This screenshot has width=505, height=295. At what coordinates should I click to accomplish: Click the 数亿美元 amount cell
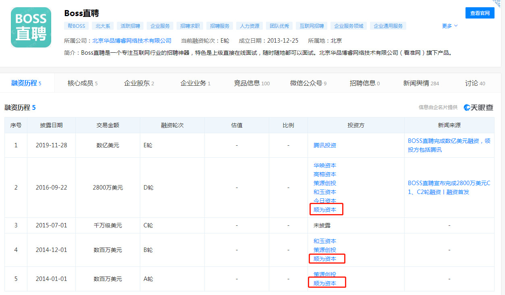pyautogui.click(x=108, y=145)
